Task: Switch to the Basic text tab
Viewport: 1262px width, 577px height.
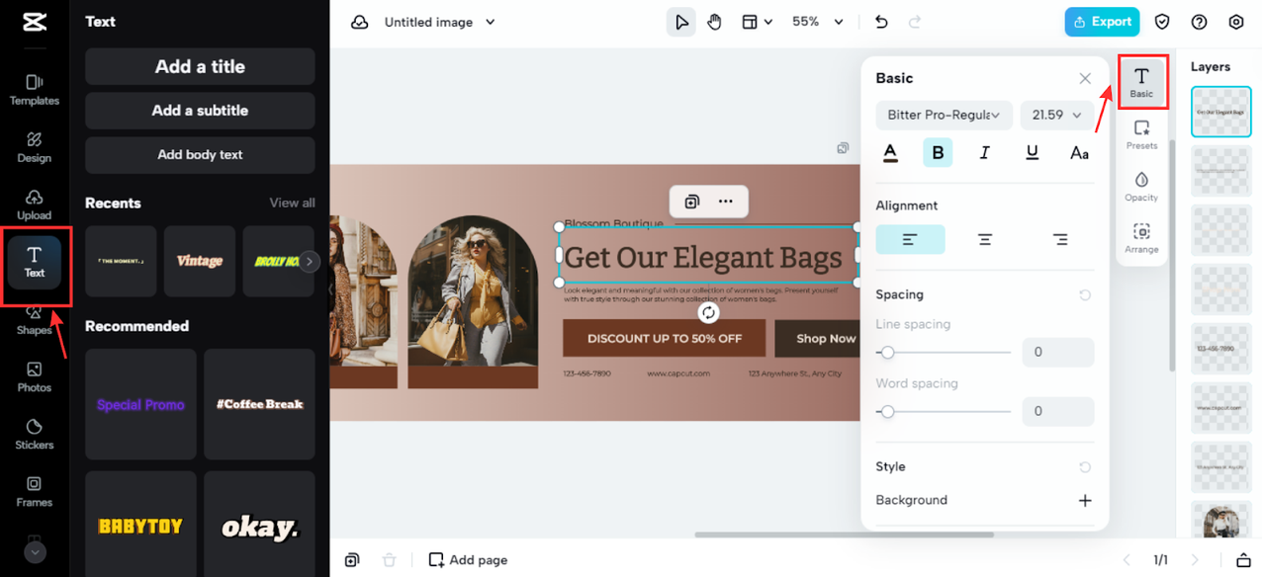Action: pos(1142,82)
